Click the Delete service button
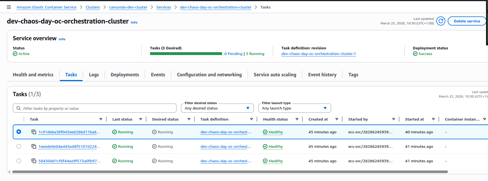The width and height of the screenshot is (488, 181). (467, 21)
